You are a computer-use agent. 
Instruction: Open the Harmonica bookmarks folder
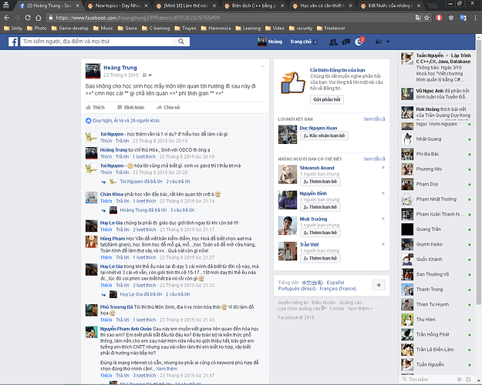pyautogui.click(x=216, y=28)
